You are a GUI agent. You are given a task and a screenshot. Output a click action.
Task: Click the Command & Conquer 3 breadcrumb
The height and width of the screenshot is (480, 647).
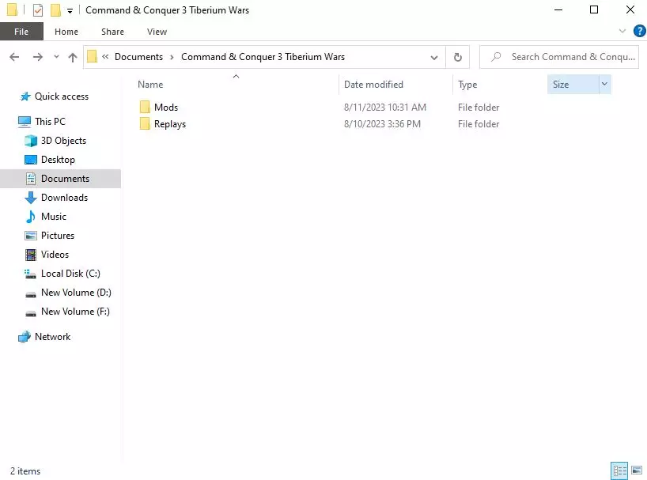point(263,57)
